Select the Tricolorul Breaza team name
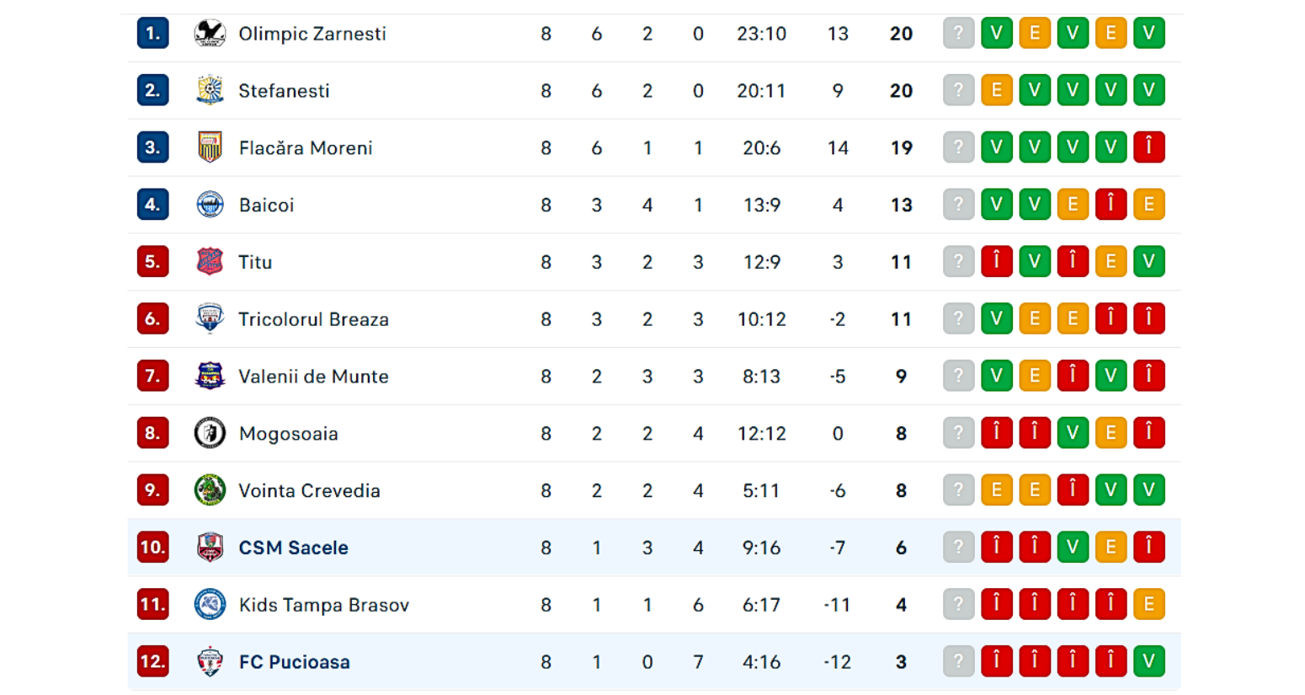The height and width of the screenshot is (695, 1305). (x=313, y=319)
